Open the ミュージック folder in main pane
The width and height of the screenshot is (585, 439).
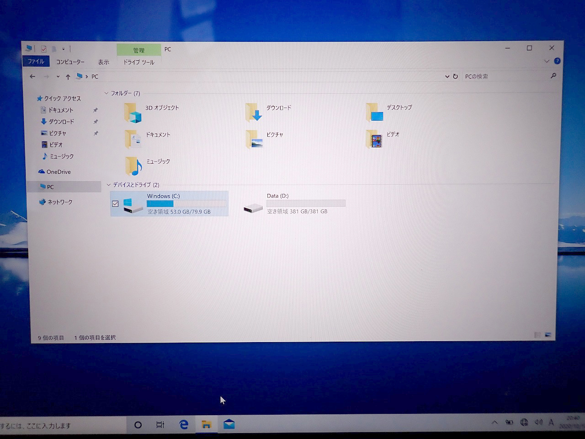point(134,166)
